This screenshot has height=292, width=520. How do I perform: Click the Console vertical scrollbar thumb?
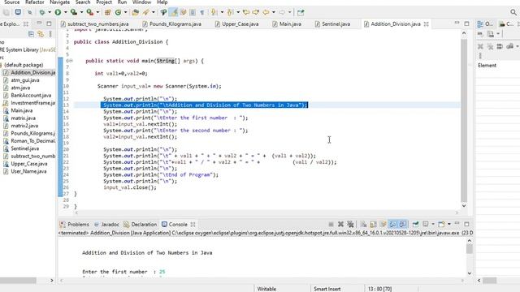click(x=470, y=249)
